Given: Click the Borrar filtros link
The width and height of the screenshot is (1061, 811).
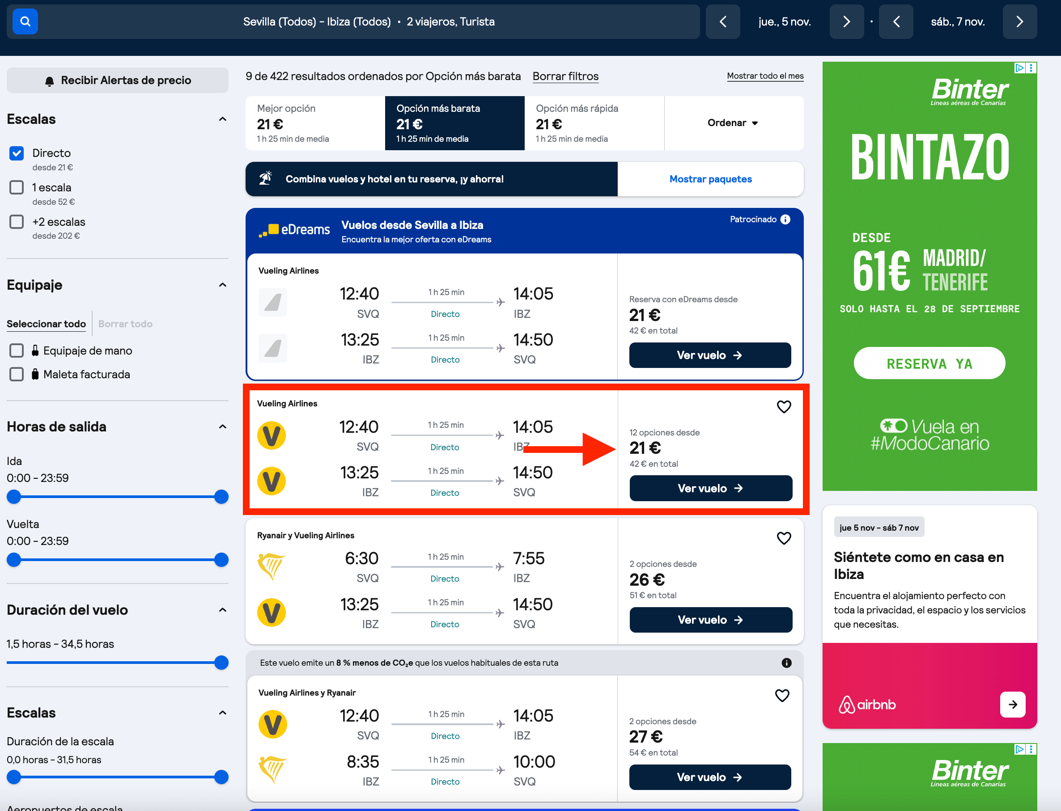Looking at the screenshot, I should 565,76.
